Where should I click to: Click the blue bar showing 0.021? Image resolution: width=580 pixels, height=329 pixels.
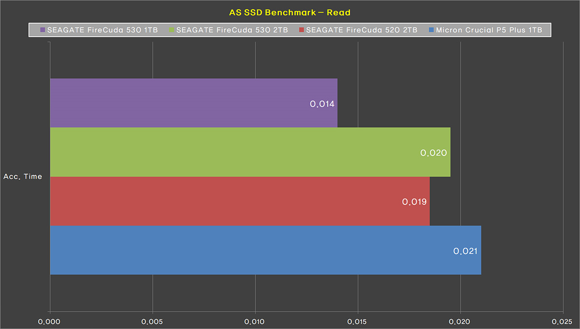[x=265, y=250]
